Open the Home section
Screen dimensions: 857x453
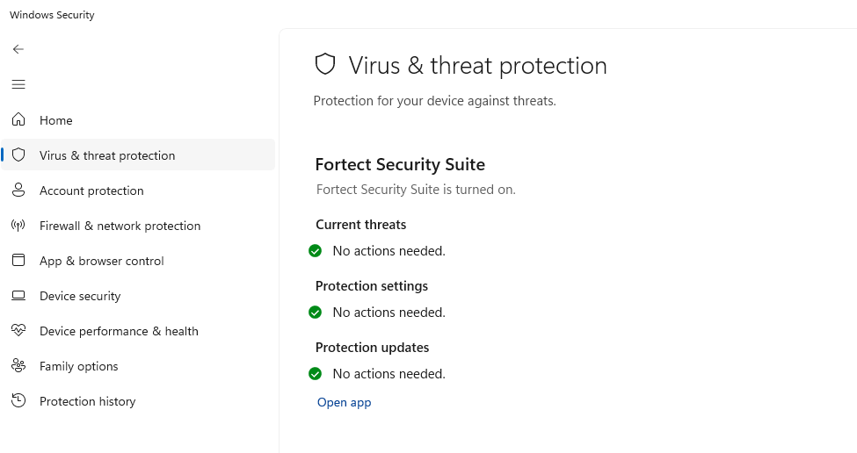pyautogui.click(x=56, y=120)
